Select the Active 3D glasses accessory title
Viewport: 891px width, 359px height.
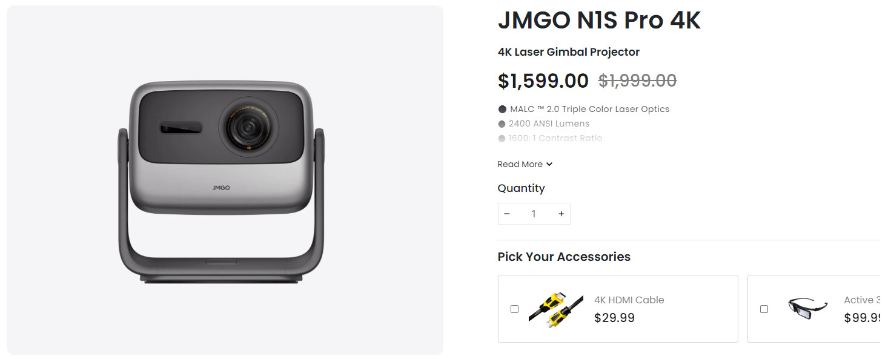[861, 300]
